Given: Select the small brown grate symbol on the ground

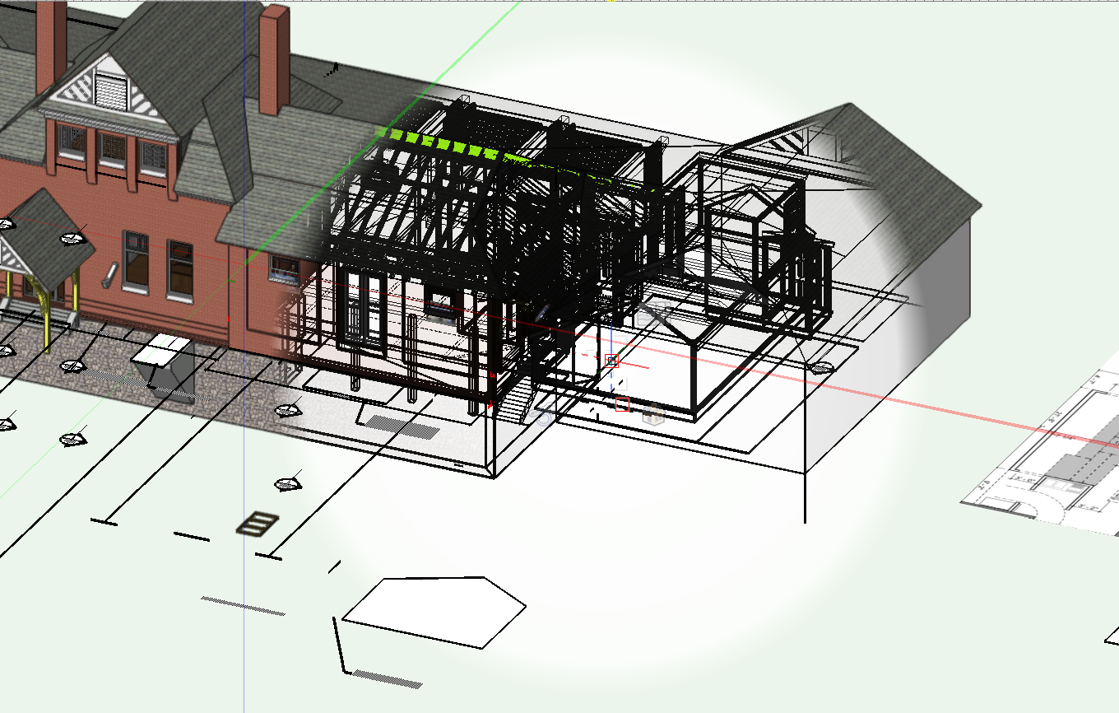Looking at the screenshot, I should pos(258,523).
